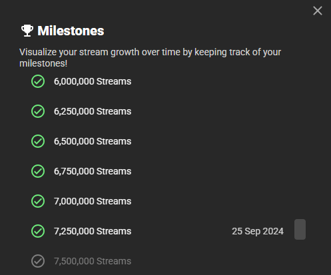Select the 6,750,000 Streams milestone label

click(93, 171)
